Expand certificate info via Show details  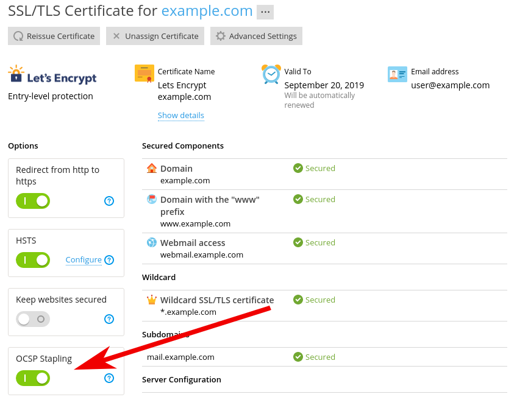180,116
